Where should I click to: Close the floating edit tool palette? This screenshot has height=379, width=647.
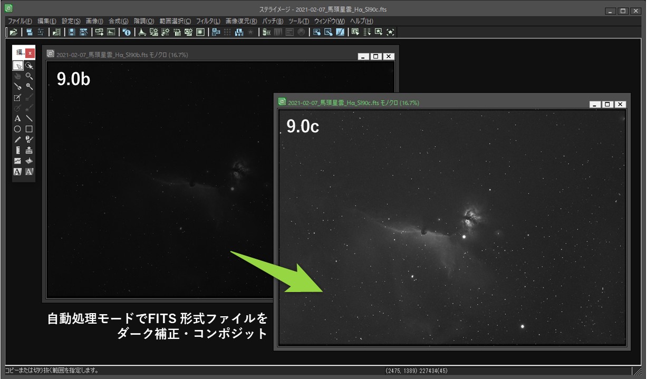click(31, 53)
